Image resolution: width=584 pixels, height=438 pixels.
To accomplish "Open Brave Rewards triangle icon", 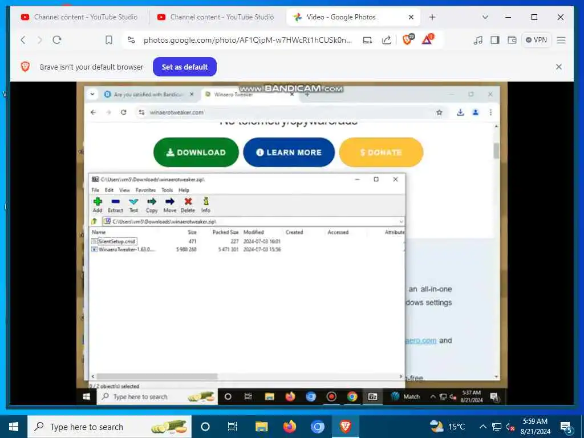I will (428, 39).
